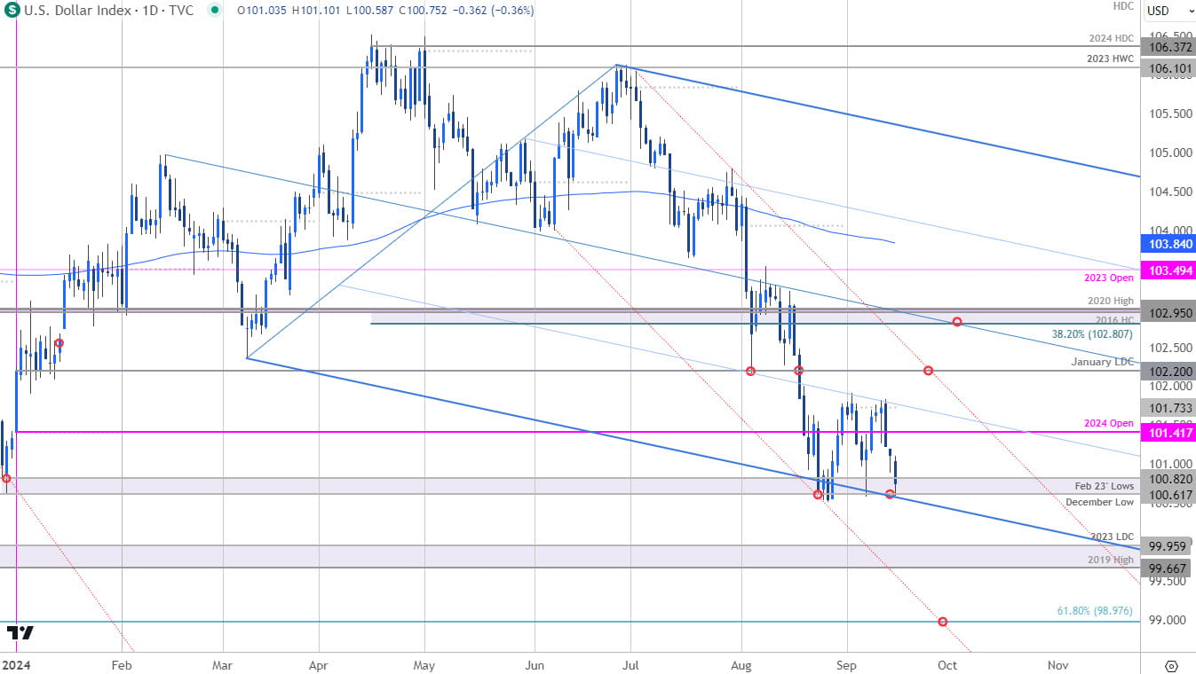Click the May date on time axis
Screen dimensions: 1196x674
[424, 663]
